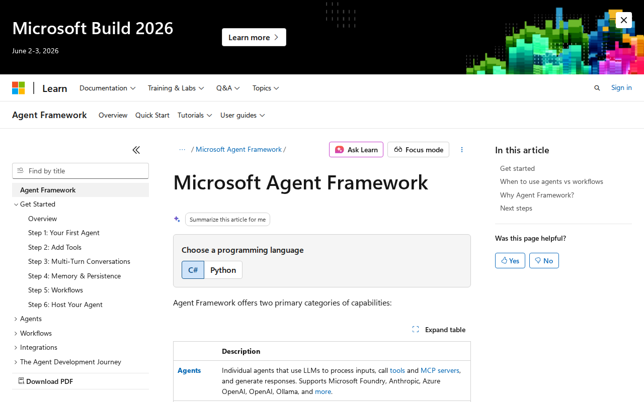
Task: Rate the page helpful with Yes
Action: pos(510,260)
